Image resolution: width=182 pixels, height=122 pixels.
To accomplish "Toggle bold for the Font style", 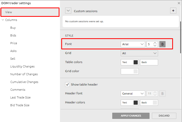I will (162, 44).
